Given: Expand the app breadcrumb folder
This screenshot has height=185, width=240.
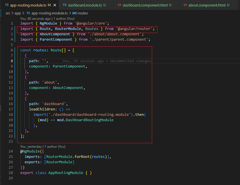Looking at the screenshot, I should 18,13.
